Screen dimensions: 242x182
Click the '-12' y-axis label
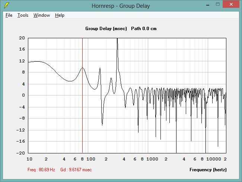click(x=20, y=130)
